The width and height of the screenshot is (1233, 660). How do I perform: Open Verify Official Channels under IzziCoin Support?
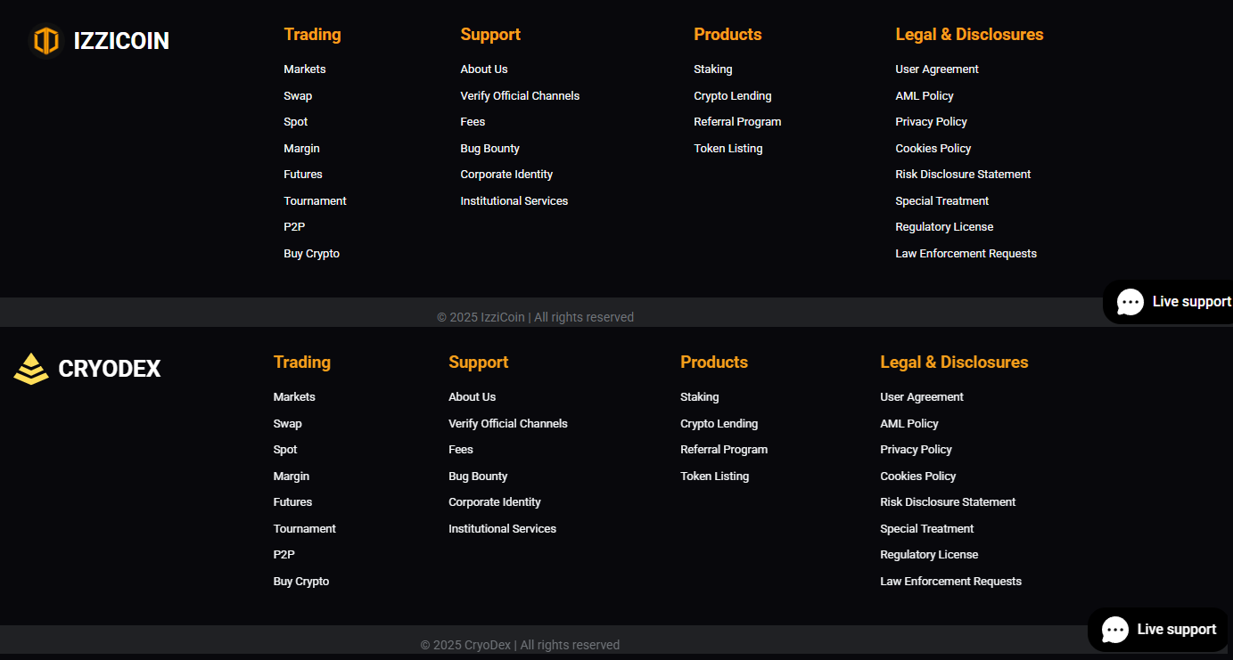(520, 96)
